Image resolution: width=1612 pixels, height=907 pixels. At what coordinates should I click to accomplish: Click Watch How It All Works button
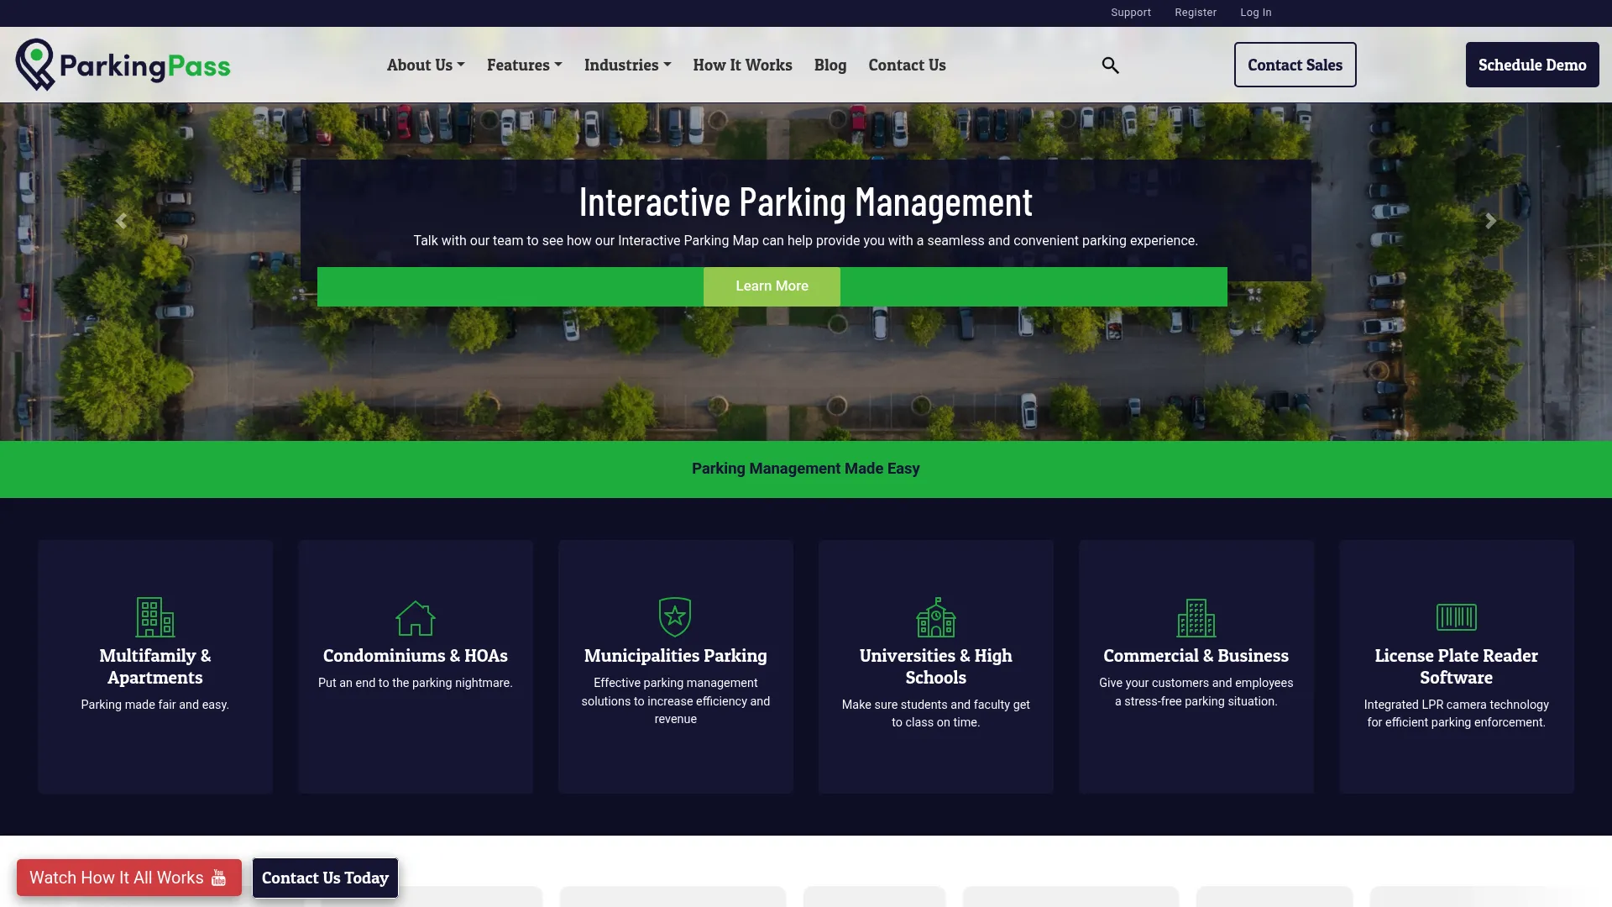[129, 878]
